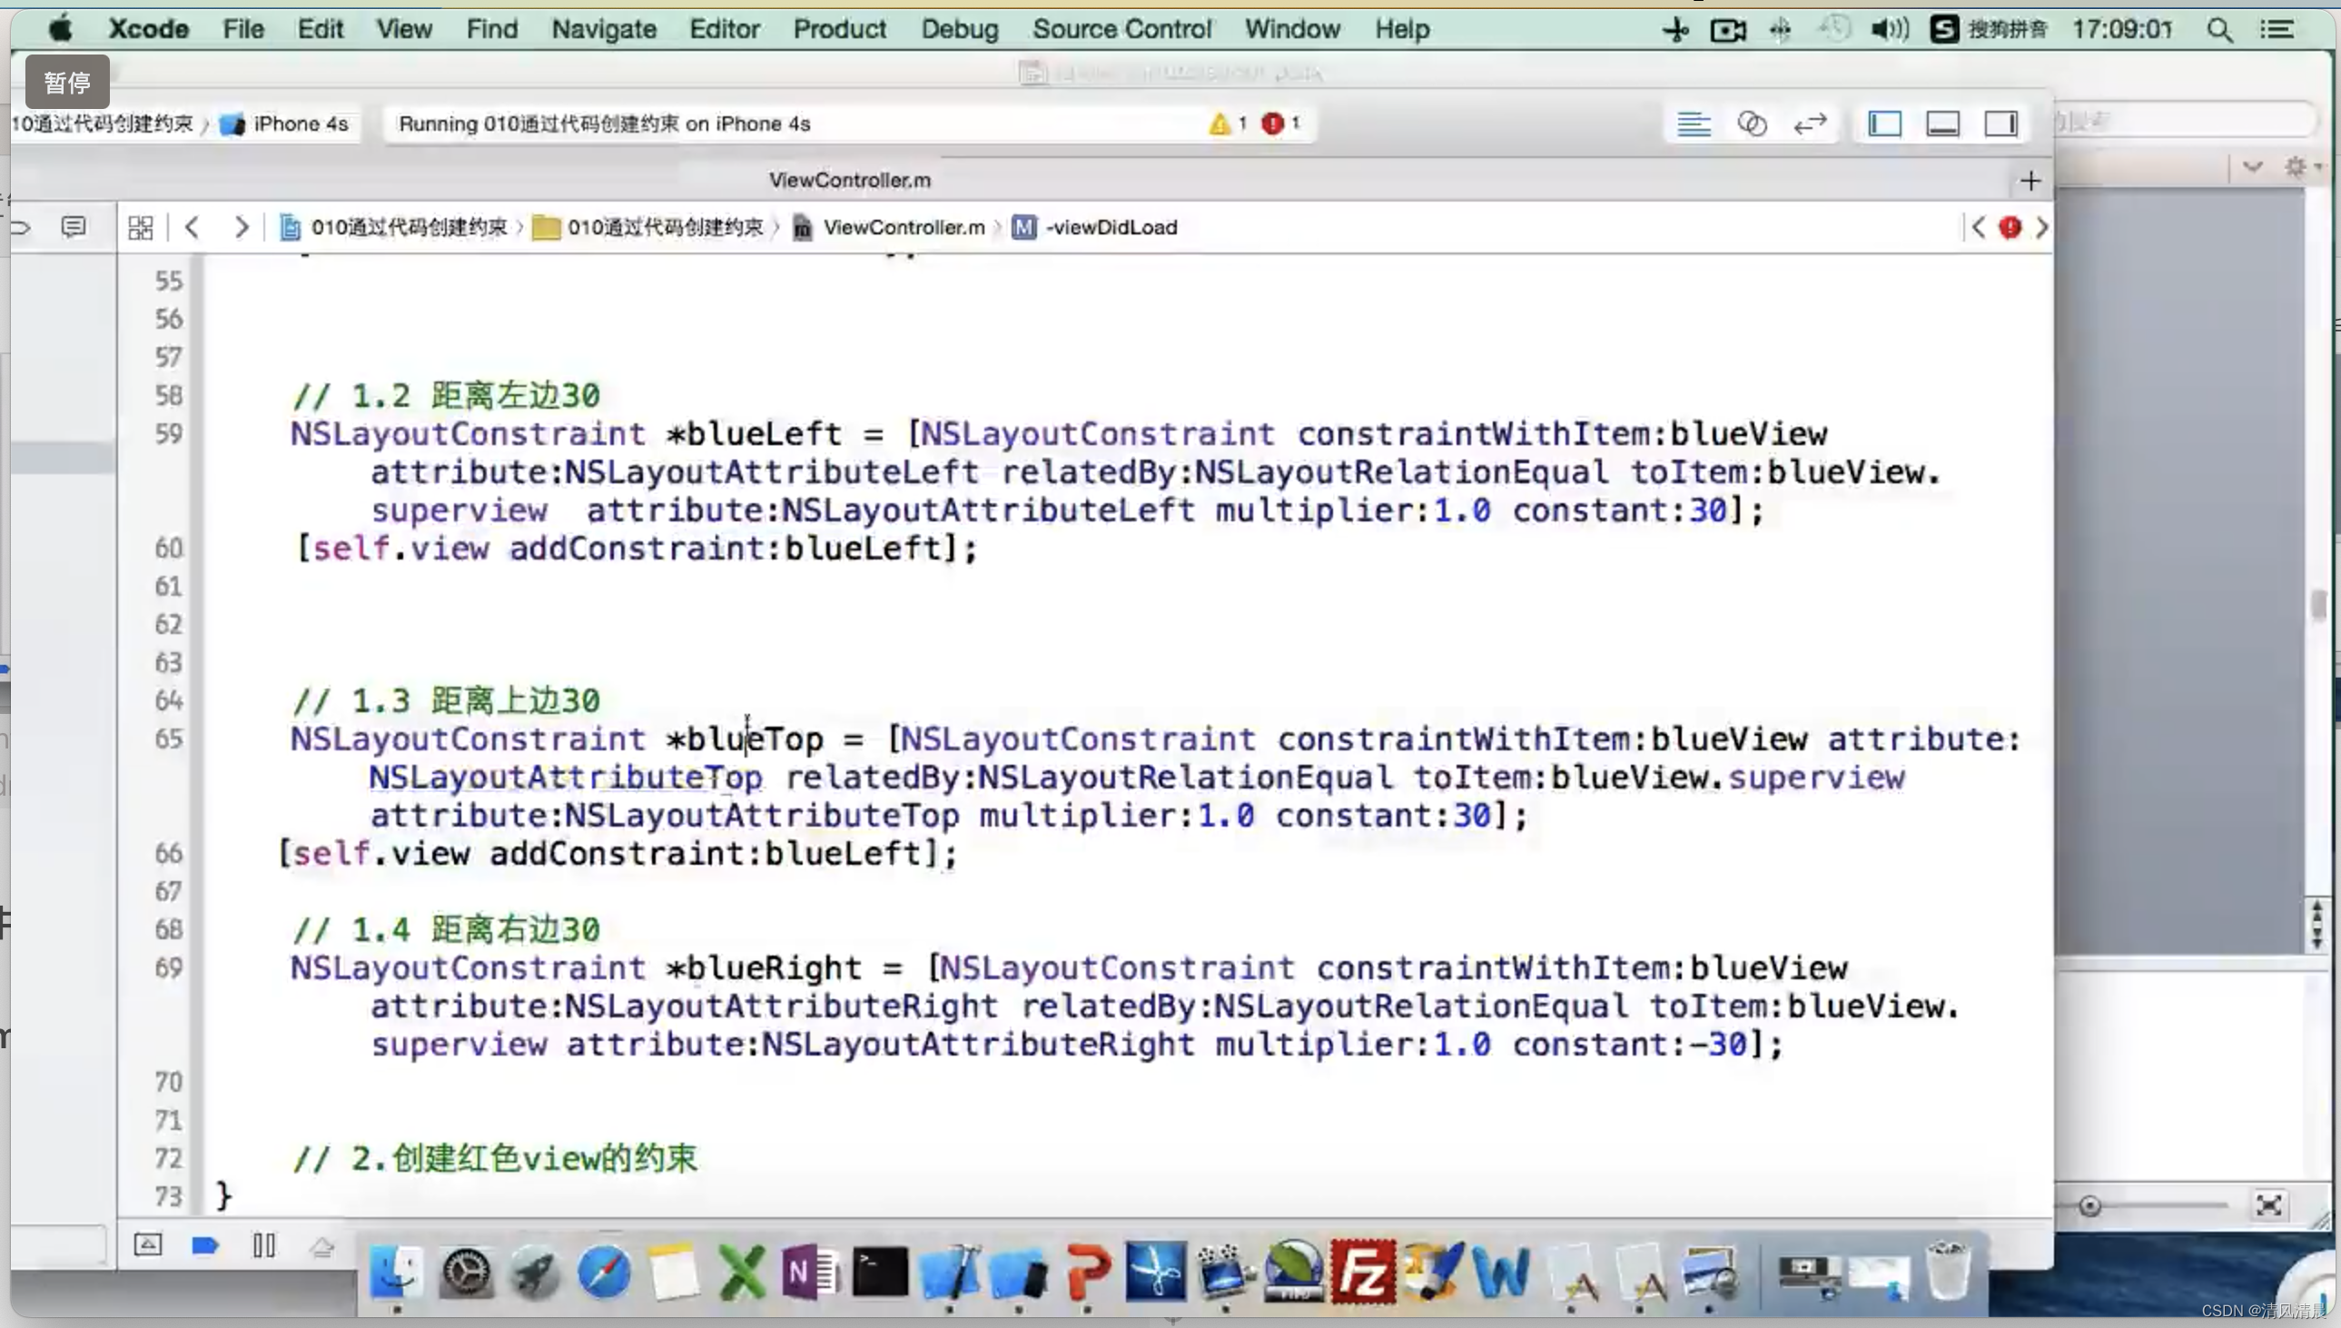This screenshot has width=2341, height=1328.
Task: Open the iPhone 4s device selector
Action: (299, 124)
